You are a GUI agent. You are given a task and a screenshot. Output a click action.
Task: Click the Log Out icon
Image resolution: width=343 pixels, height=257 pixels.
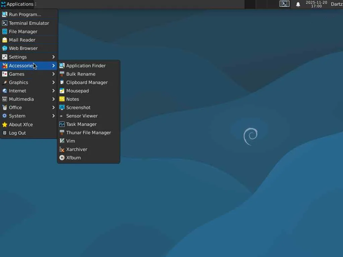pos(5,133)
